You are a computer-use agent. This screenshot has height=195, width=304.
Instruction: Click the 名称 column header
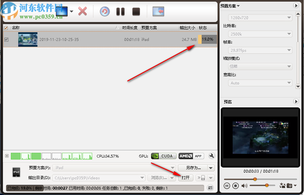coord(16,28)
